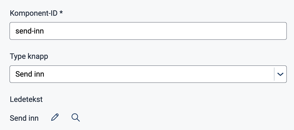Click the empty right side of Komponent-ID field
Screen dimensions: 294x130
click(233, 31)
